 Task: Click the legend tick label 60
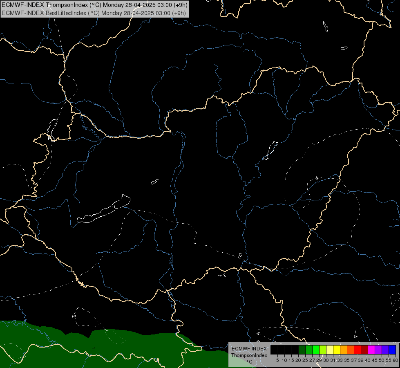pos(396,360)
